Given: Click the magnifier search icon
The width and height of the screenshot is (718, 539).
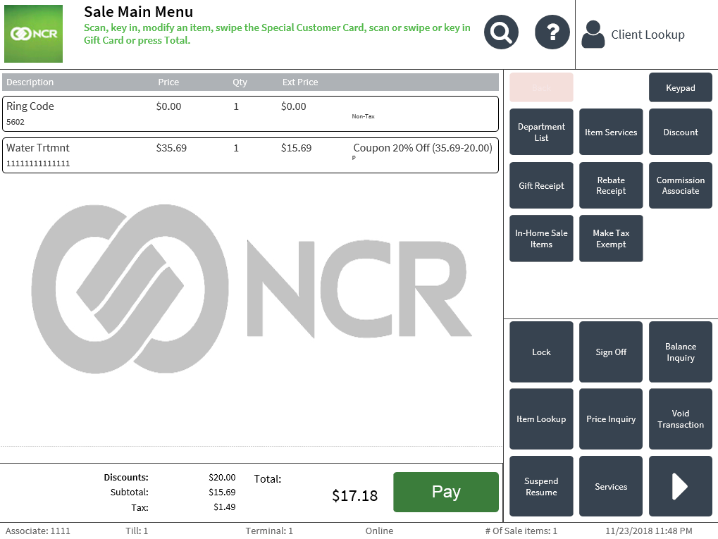Looking at the screenshot, I should pos(501,32).
